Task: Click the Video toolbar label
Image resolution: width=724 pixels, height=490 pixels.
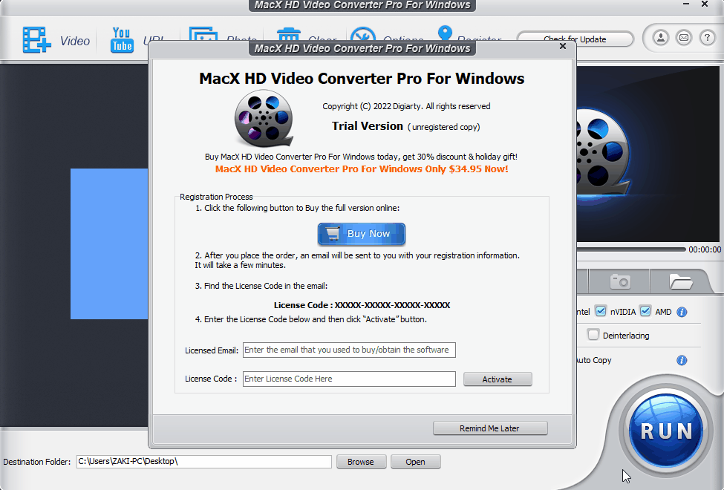Action: click(x=75, y=41)
